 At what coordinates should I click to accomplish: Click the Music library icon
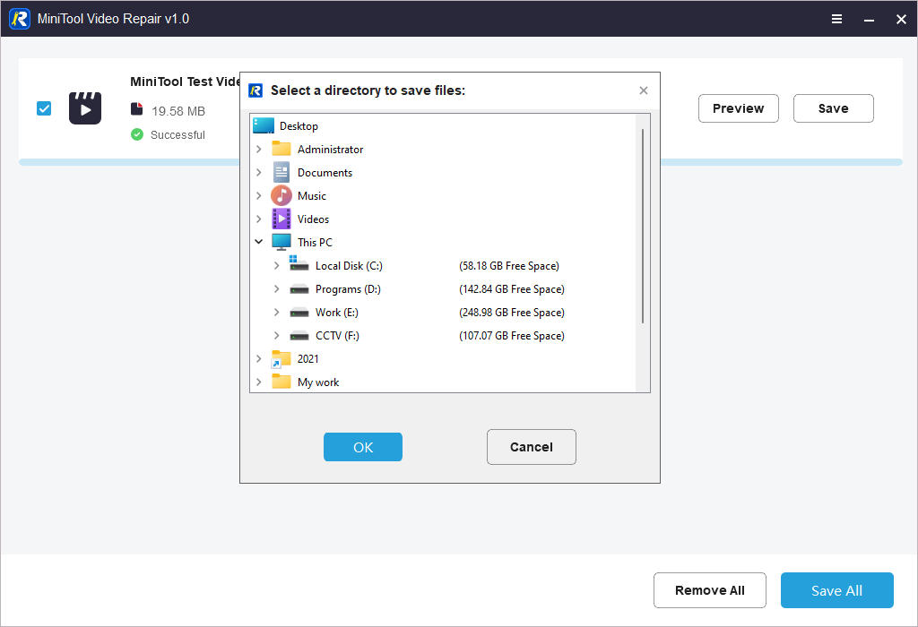(x=281, y=195)
